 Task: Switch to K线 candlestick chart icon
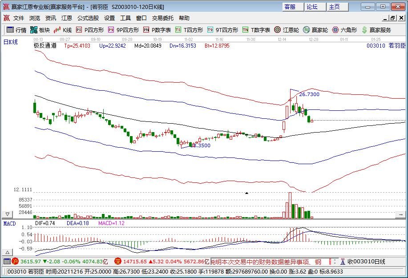[x=62, y=30]
